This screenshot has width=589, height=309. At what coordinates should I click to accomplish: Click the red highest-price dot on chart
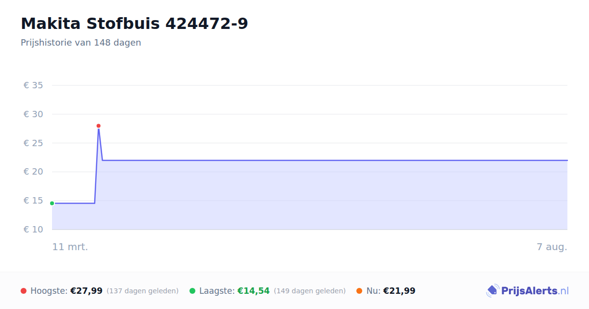[99, 126]
